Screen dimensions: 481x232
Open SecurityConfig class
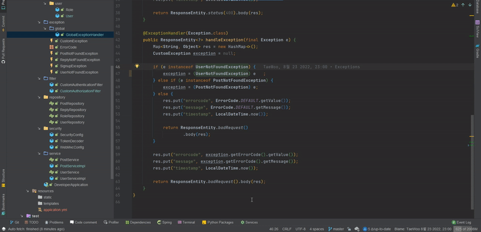pos(72,135)
